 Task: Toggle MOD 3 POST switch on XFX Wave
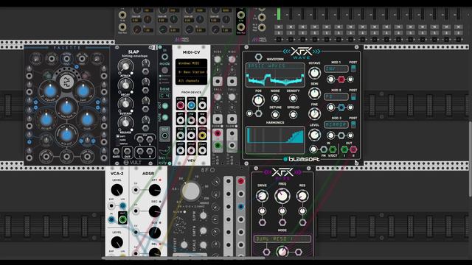[x=353, y=124]
